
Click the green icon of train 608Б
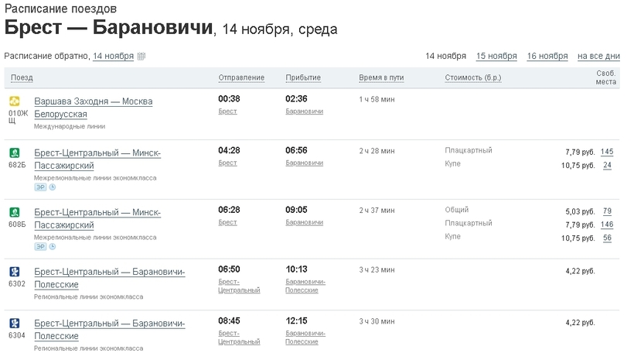point(14,212)
